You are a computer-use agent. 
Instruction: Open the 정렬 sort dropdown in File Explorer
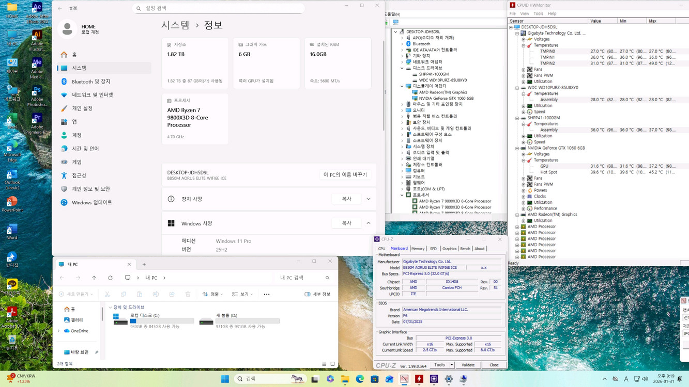(214, 294)
